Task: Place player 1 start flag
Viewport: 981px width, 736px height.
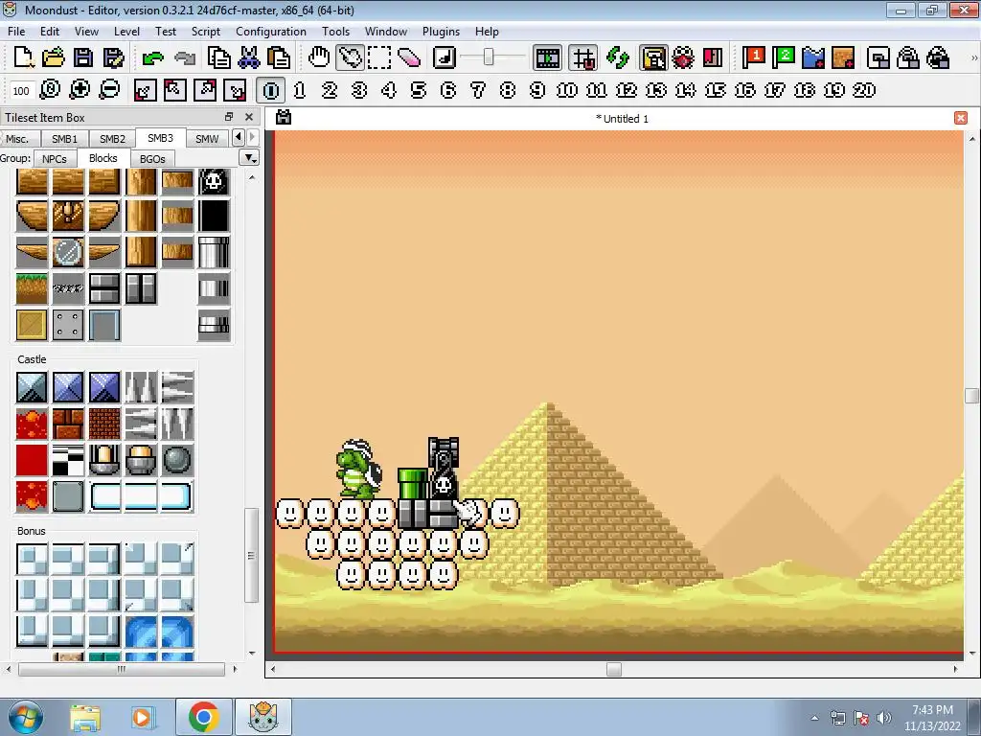Action: point(753,57)
